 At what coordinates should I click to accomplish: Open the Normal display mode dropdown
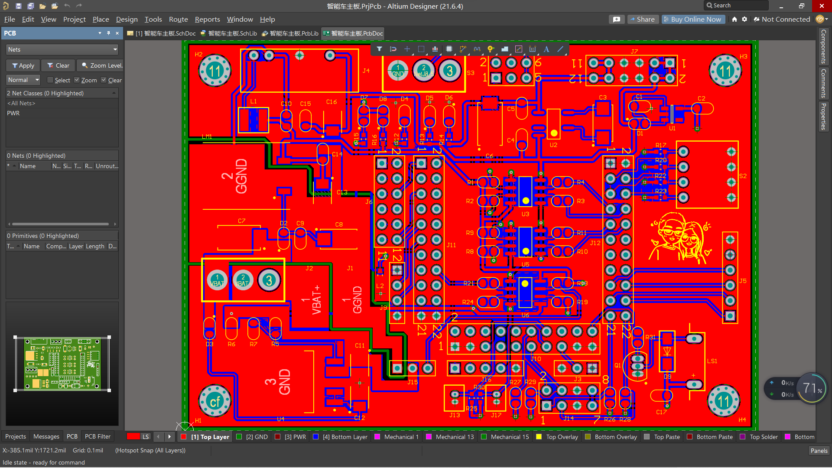(37, 80)
